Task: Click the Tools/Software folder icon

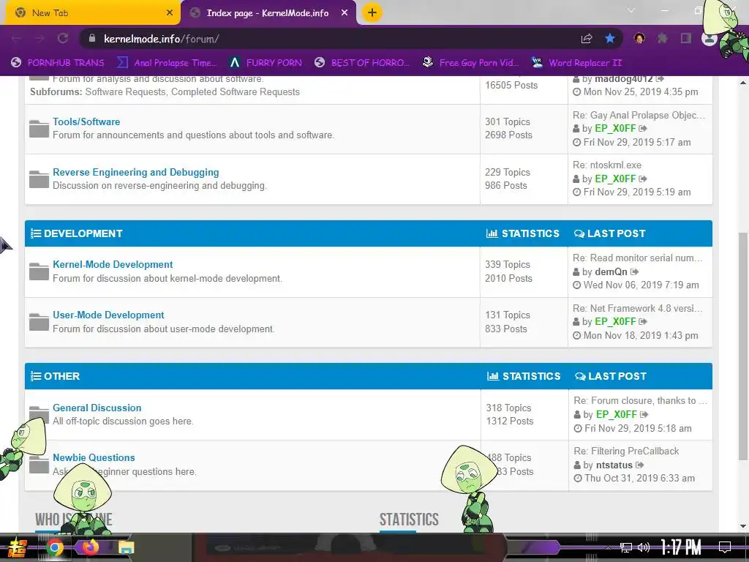Action: point(39,129)
